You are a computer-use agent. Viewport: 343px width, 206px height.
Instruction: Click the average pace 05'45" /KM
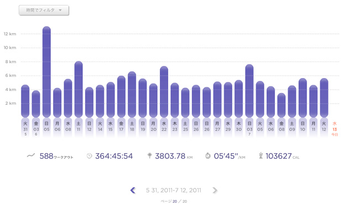(x=230, y=156)
